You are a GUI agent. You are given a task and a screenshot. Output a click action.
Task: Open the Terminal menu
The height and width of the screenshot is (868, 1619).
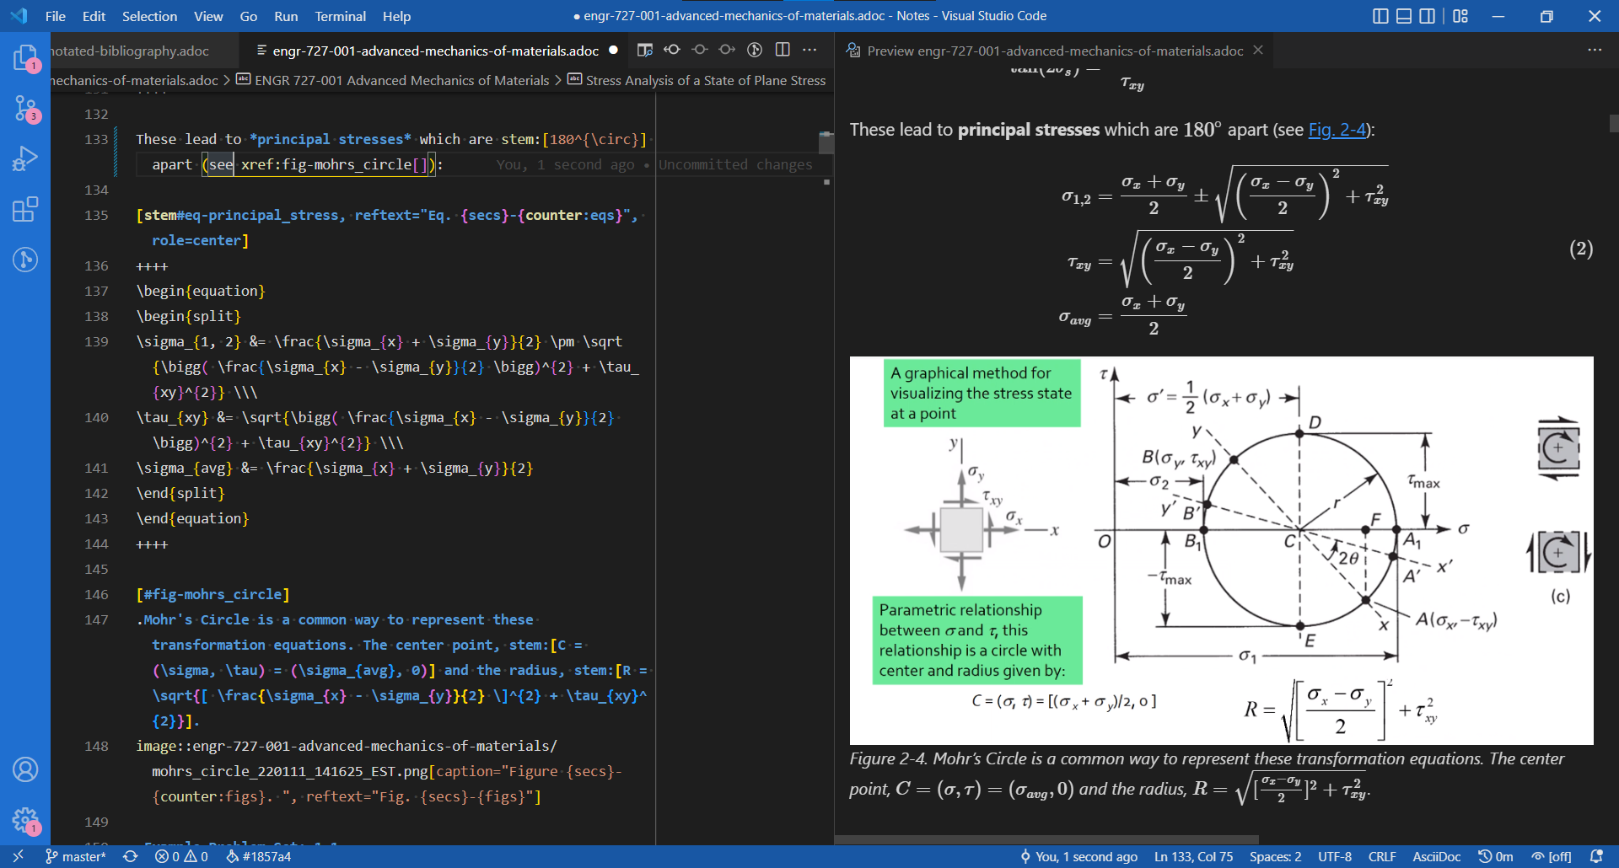[340, 16]
